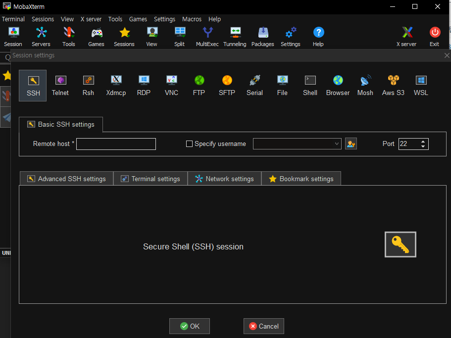Click the View toolbar icon
Screen dimensions: 451x338
[x=151, y=37]
